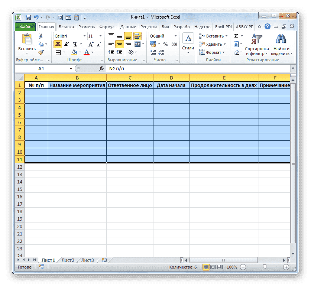Zoom in using the plus control
Viewport: 311px width, 286px height.
[286, 267]
